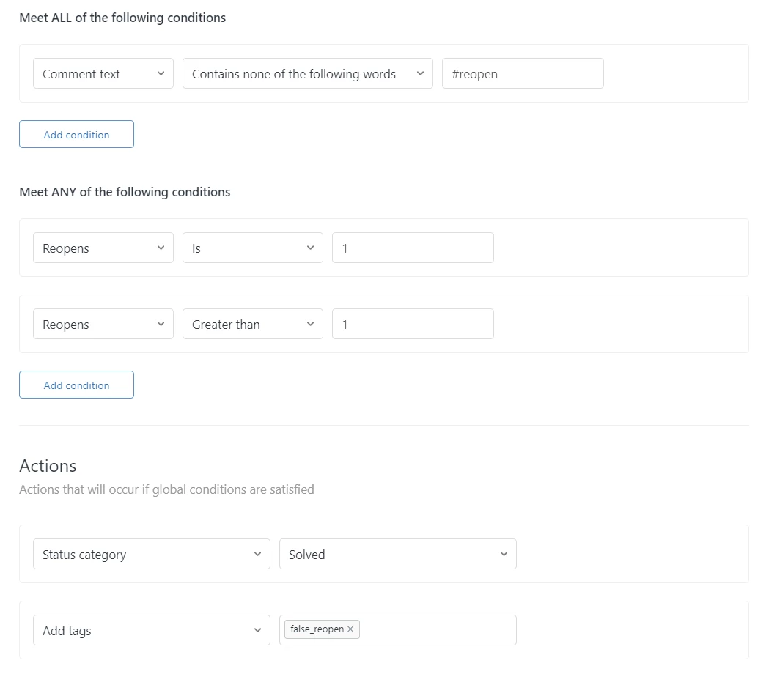Remove the false_reopen tag
This screenshot has height=674, width=777.
point(350,629)
